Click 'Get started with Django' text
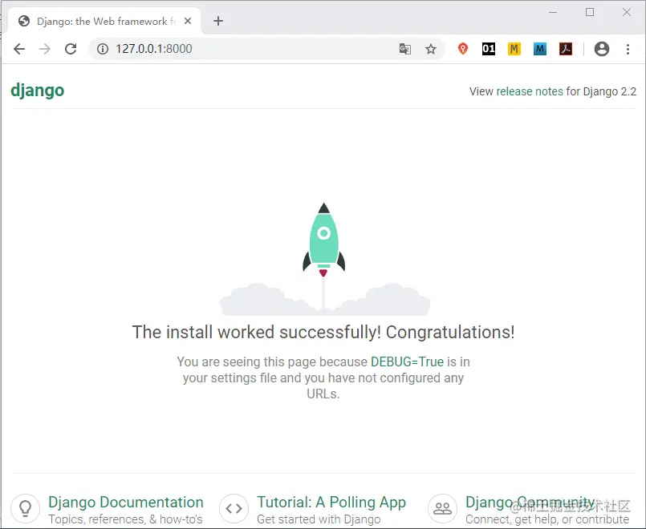 tap(319, 519)
